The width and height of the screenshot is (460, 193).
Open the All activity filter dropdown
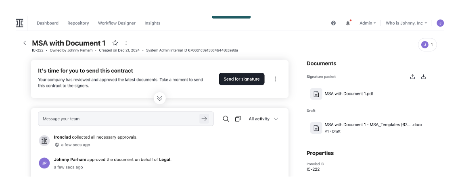coord(263,118)
